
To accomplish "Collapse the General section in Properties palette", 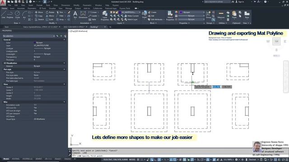I will pyautogui.click(x=64, y=40).
